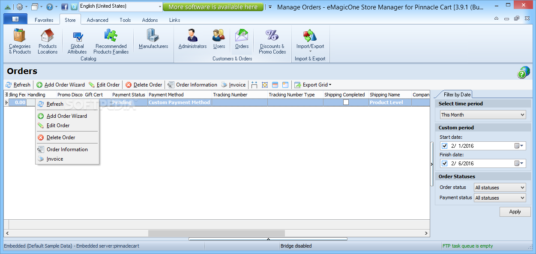
Task: Expand the Payment status dropdown
Action: (500, 198)
